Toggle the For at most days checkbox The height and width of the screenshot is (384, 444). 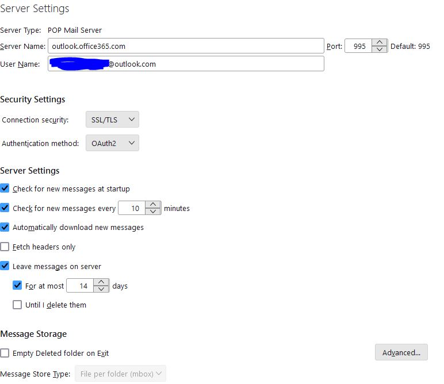(17, 285)
